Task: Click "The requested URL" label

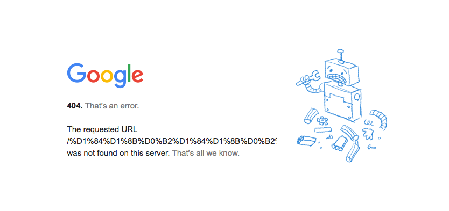Action: click(102, 129)
